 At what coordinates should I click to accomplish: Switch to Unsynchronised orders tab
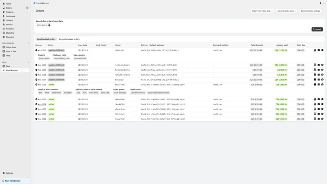coord(69,39)
